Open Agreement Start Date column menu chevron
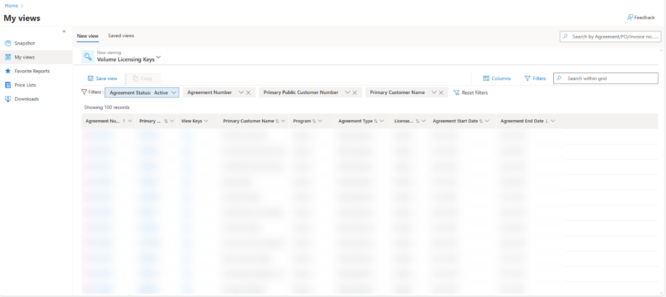 pos(487,121)
